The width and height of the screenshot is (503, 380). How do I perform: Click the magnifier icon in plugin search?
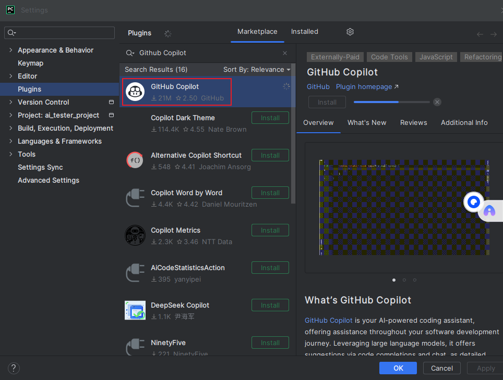pyautogui.click(x=130, y=53)
